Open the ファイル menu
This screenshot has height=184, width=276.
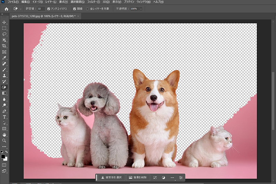[x=13, y=2]
